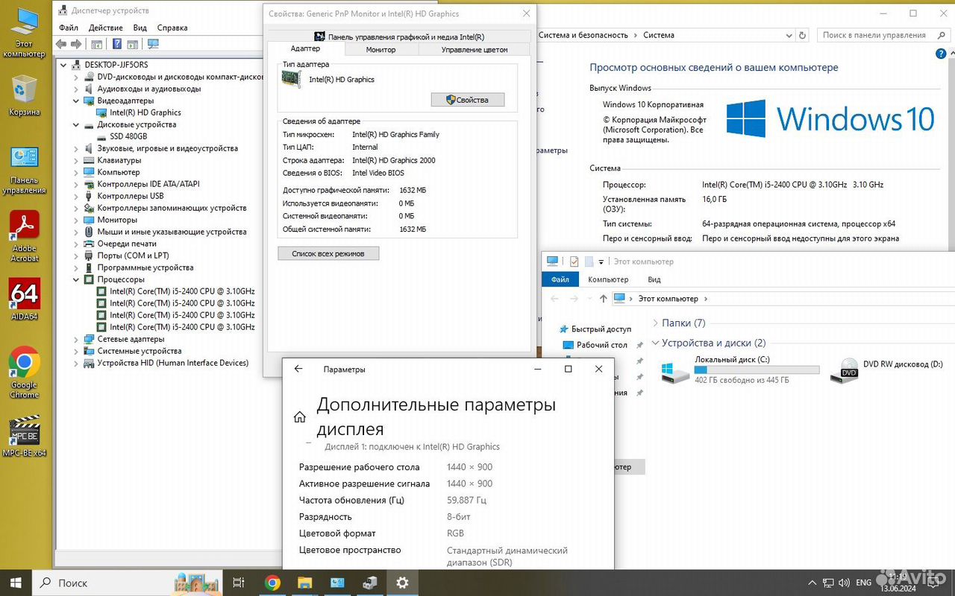The width and height of the screenshot is (955, 596).
Task: Open the Корзина recycle bin icon
Action: tap(24, 95)
